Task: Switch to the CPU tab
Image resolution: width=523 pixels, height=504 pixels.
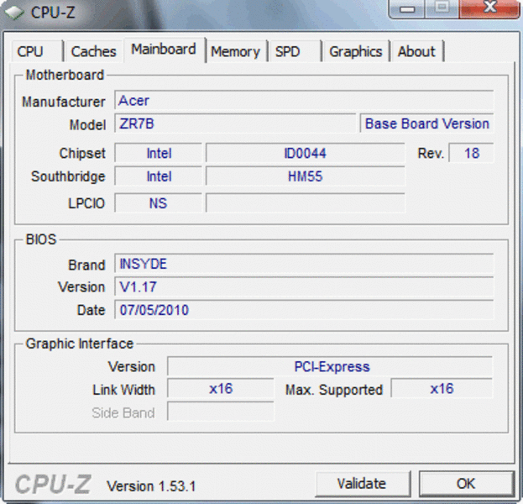Action: (x=37, y=51)
